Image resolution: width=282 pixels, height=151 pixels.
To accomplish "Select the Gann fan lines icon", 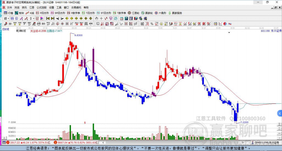I will (102, 24).
